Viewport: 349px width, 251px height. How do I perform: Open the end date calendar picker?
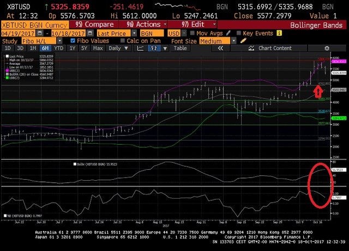(90, 33)
